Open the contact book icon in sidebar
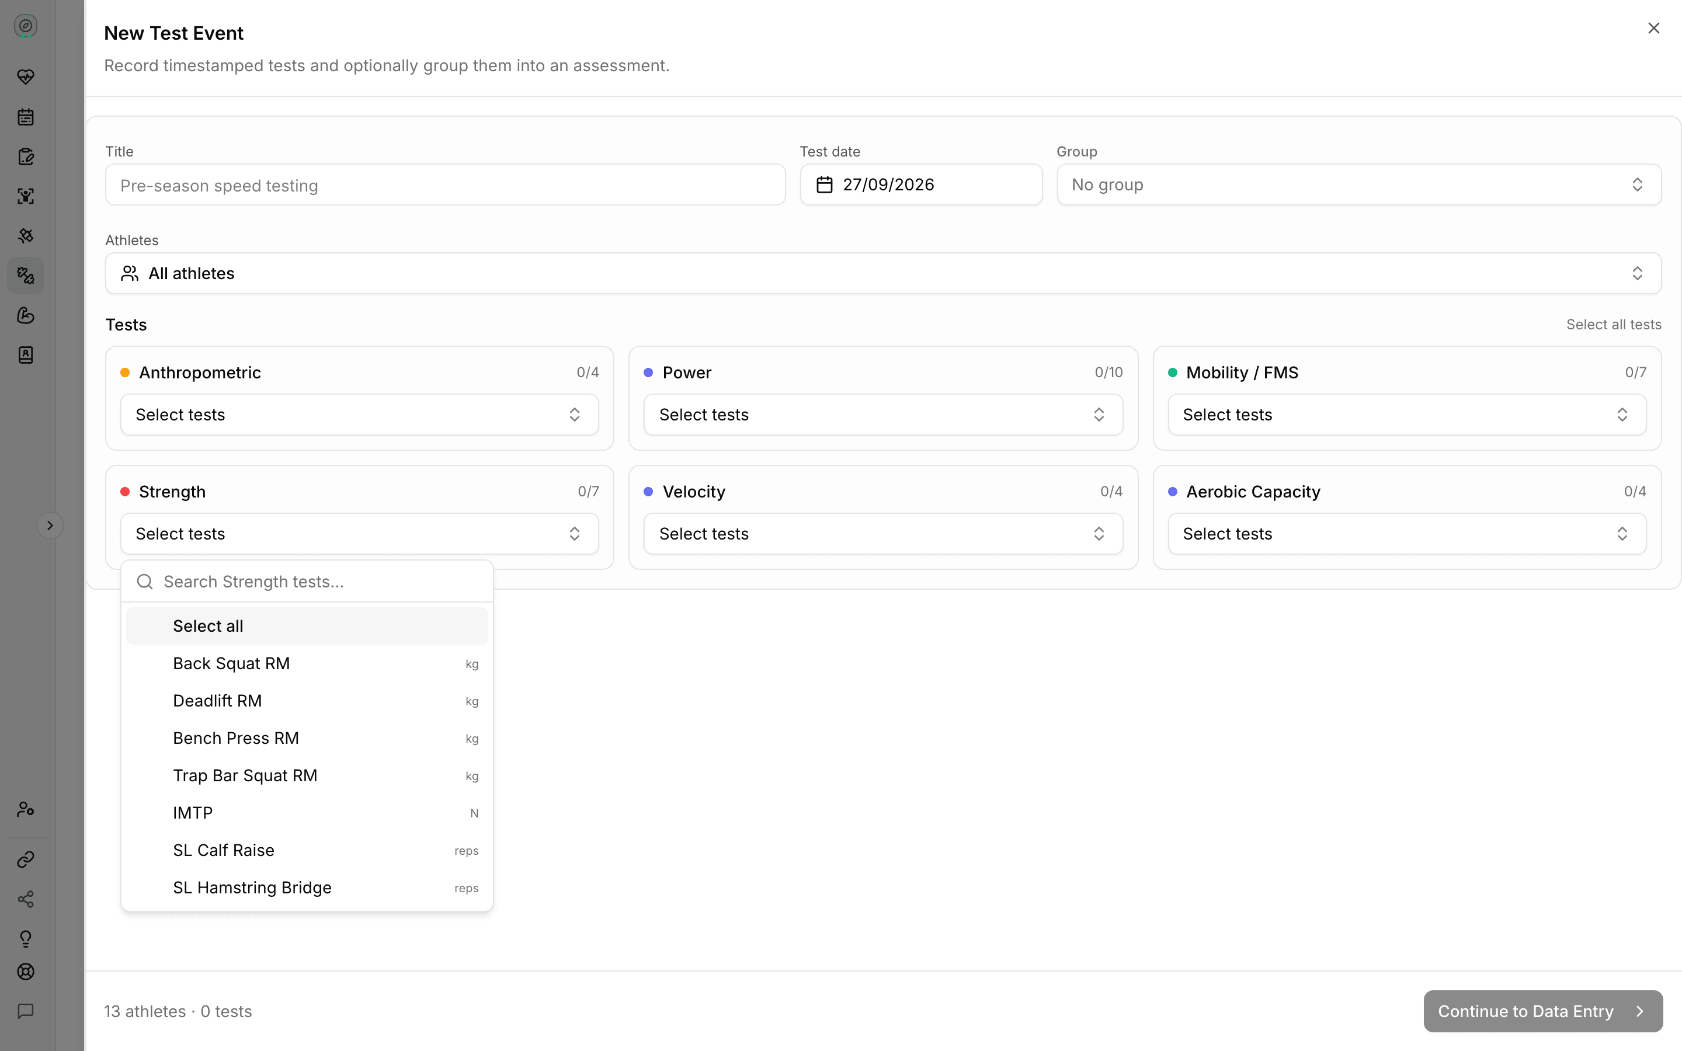Screen dimensions: 1682x1051 26,355
